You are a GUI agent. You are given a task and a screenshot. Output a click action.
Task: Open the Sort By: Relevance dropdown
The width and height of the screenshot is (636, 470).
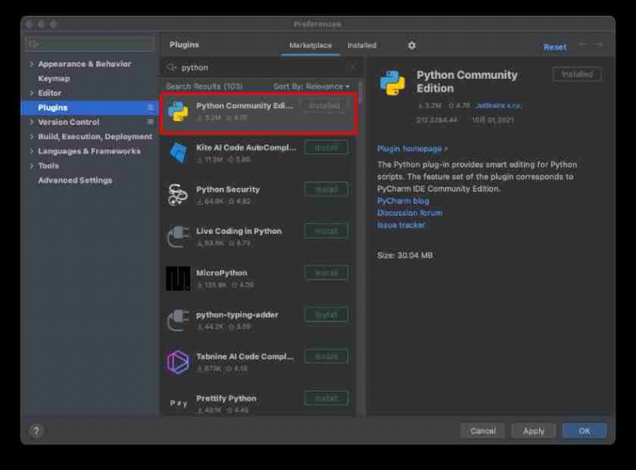coord(312,87)
